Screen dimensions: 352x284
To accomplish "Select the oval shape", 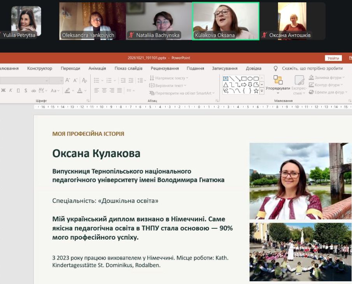I will coord(250,79).
